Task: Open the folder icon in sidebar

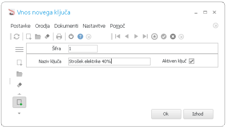Action: 20,74
